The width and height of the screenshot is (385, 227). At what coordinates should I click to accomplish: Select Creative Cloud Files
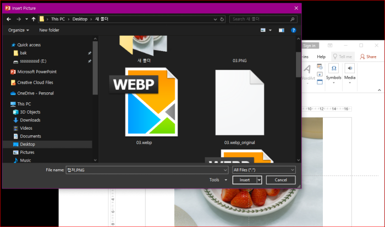(x=35, y=82)
